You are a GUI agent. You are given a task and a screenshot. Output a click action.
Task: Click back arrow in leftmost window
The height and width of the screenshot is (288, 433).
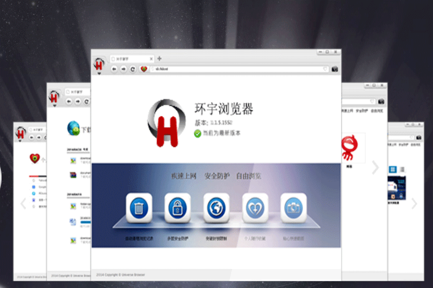click(32, 137)
